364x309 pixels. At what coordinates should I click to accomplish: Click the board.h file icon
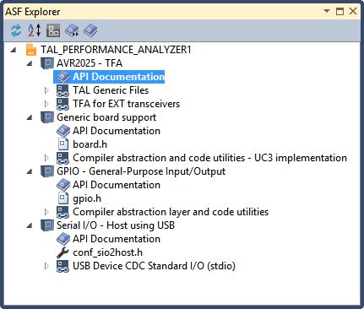[63, 144]
